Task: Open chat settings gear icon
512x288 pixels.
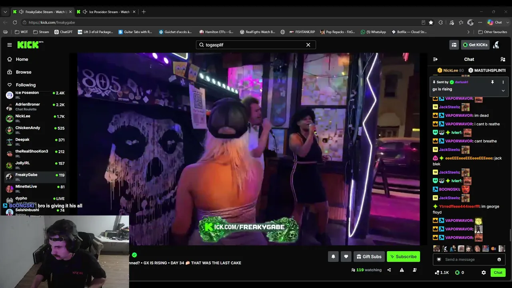Action: pyautogui.click(x=484, y=272)
